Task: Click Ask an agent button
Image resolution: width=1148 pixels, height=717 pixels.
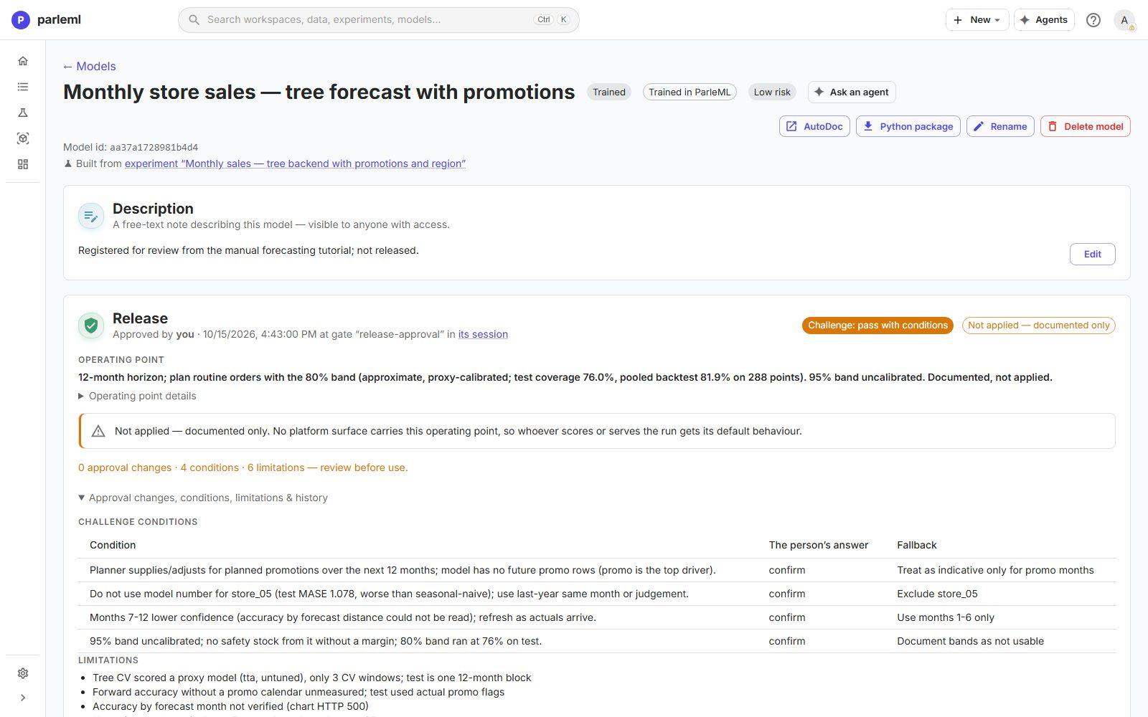Action: coord(852,92)
